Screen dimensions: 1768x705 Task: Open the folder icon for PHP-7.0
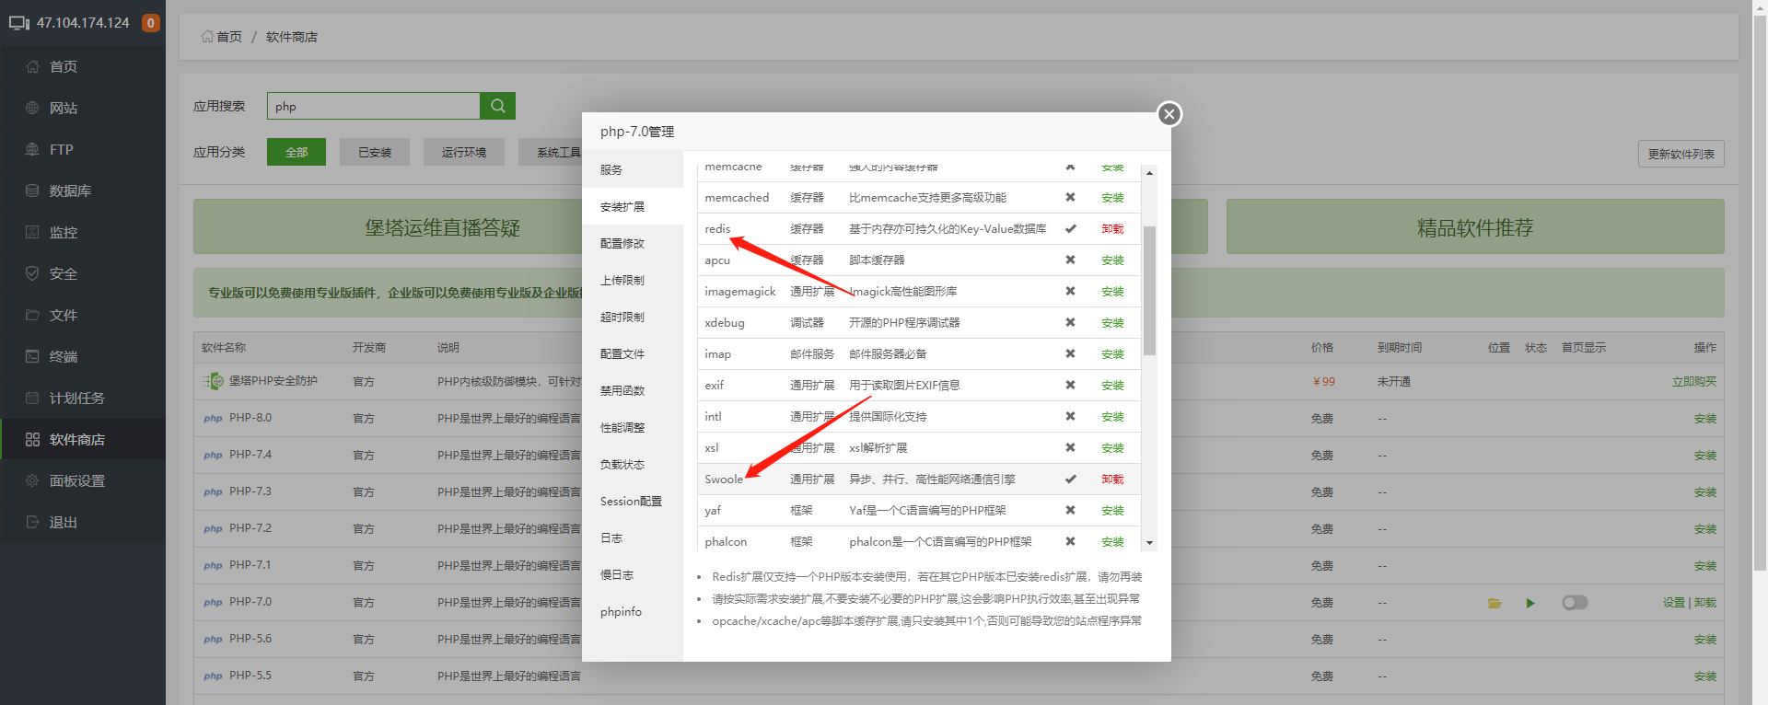[1494, 603]
